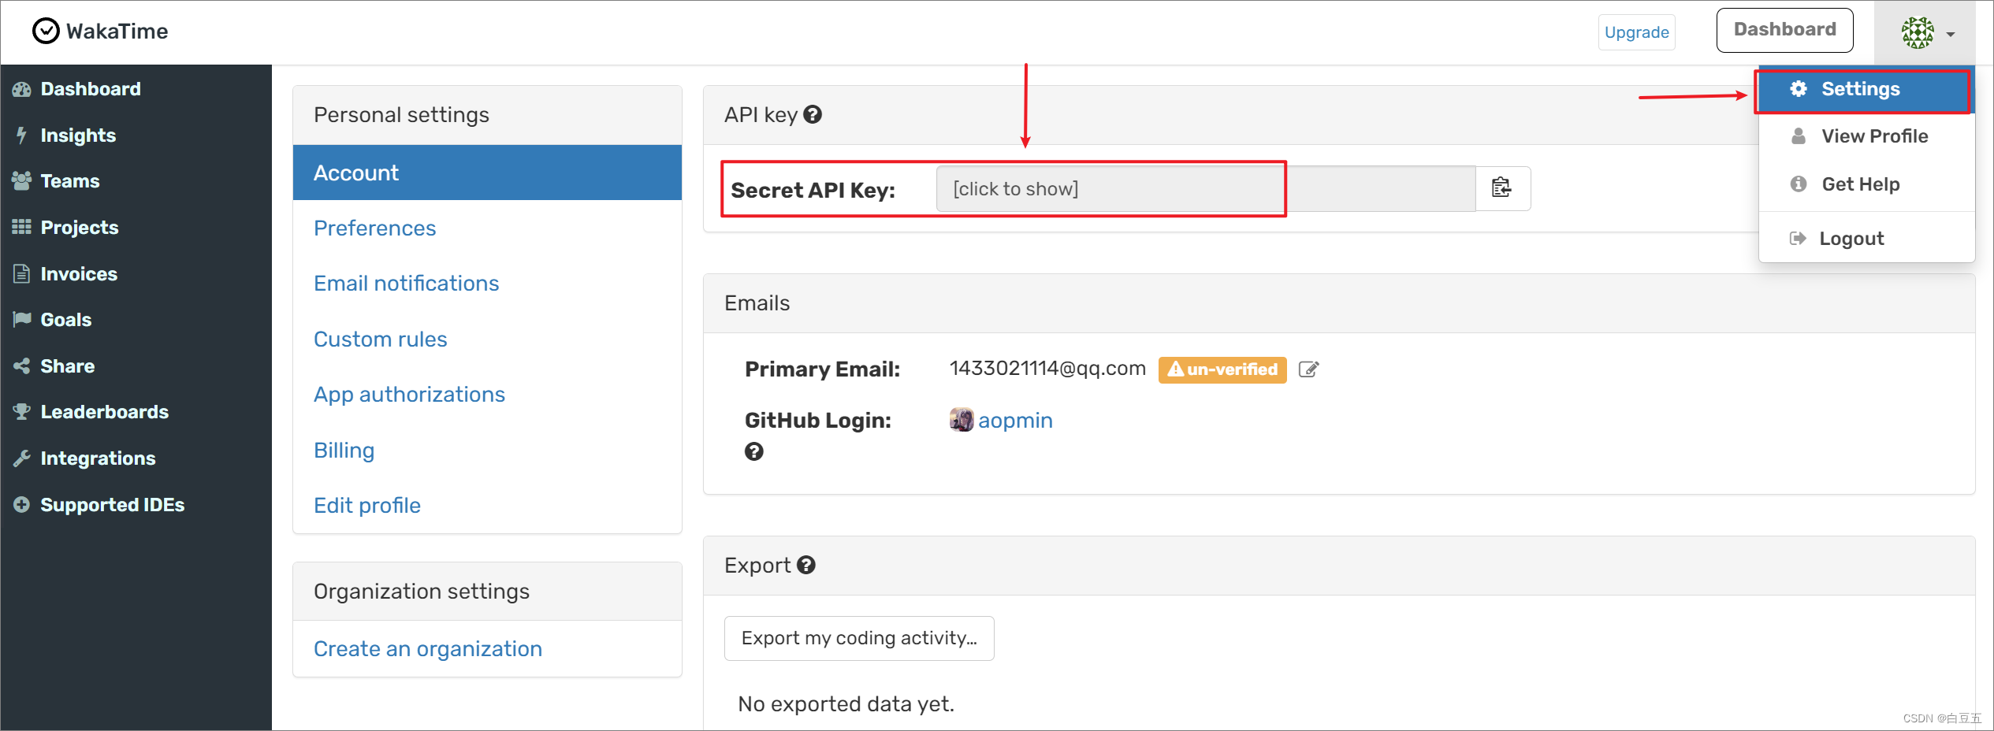Open the aopmin GitHub profile link
This screenshot has height=731, width=1994.
(1015, 420)
